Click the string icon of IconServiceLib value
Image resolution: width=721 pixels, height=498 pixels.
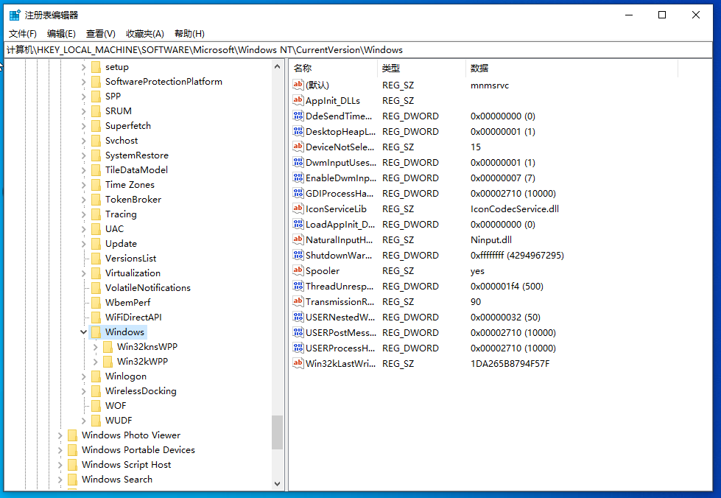click(298, 208)
